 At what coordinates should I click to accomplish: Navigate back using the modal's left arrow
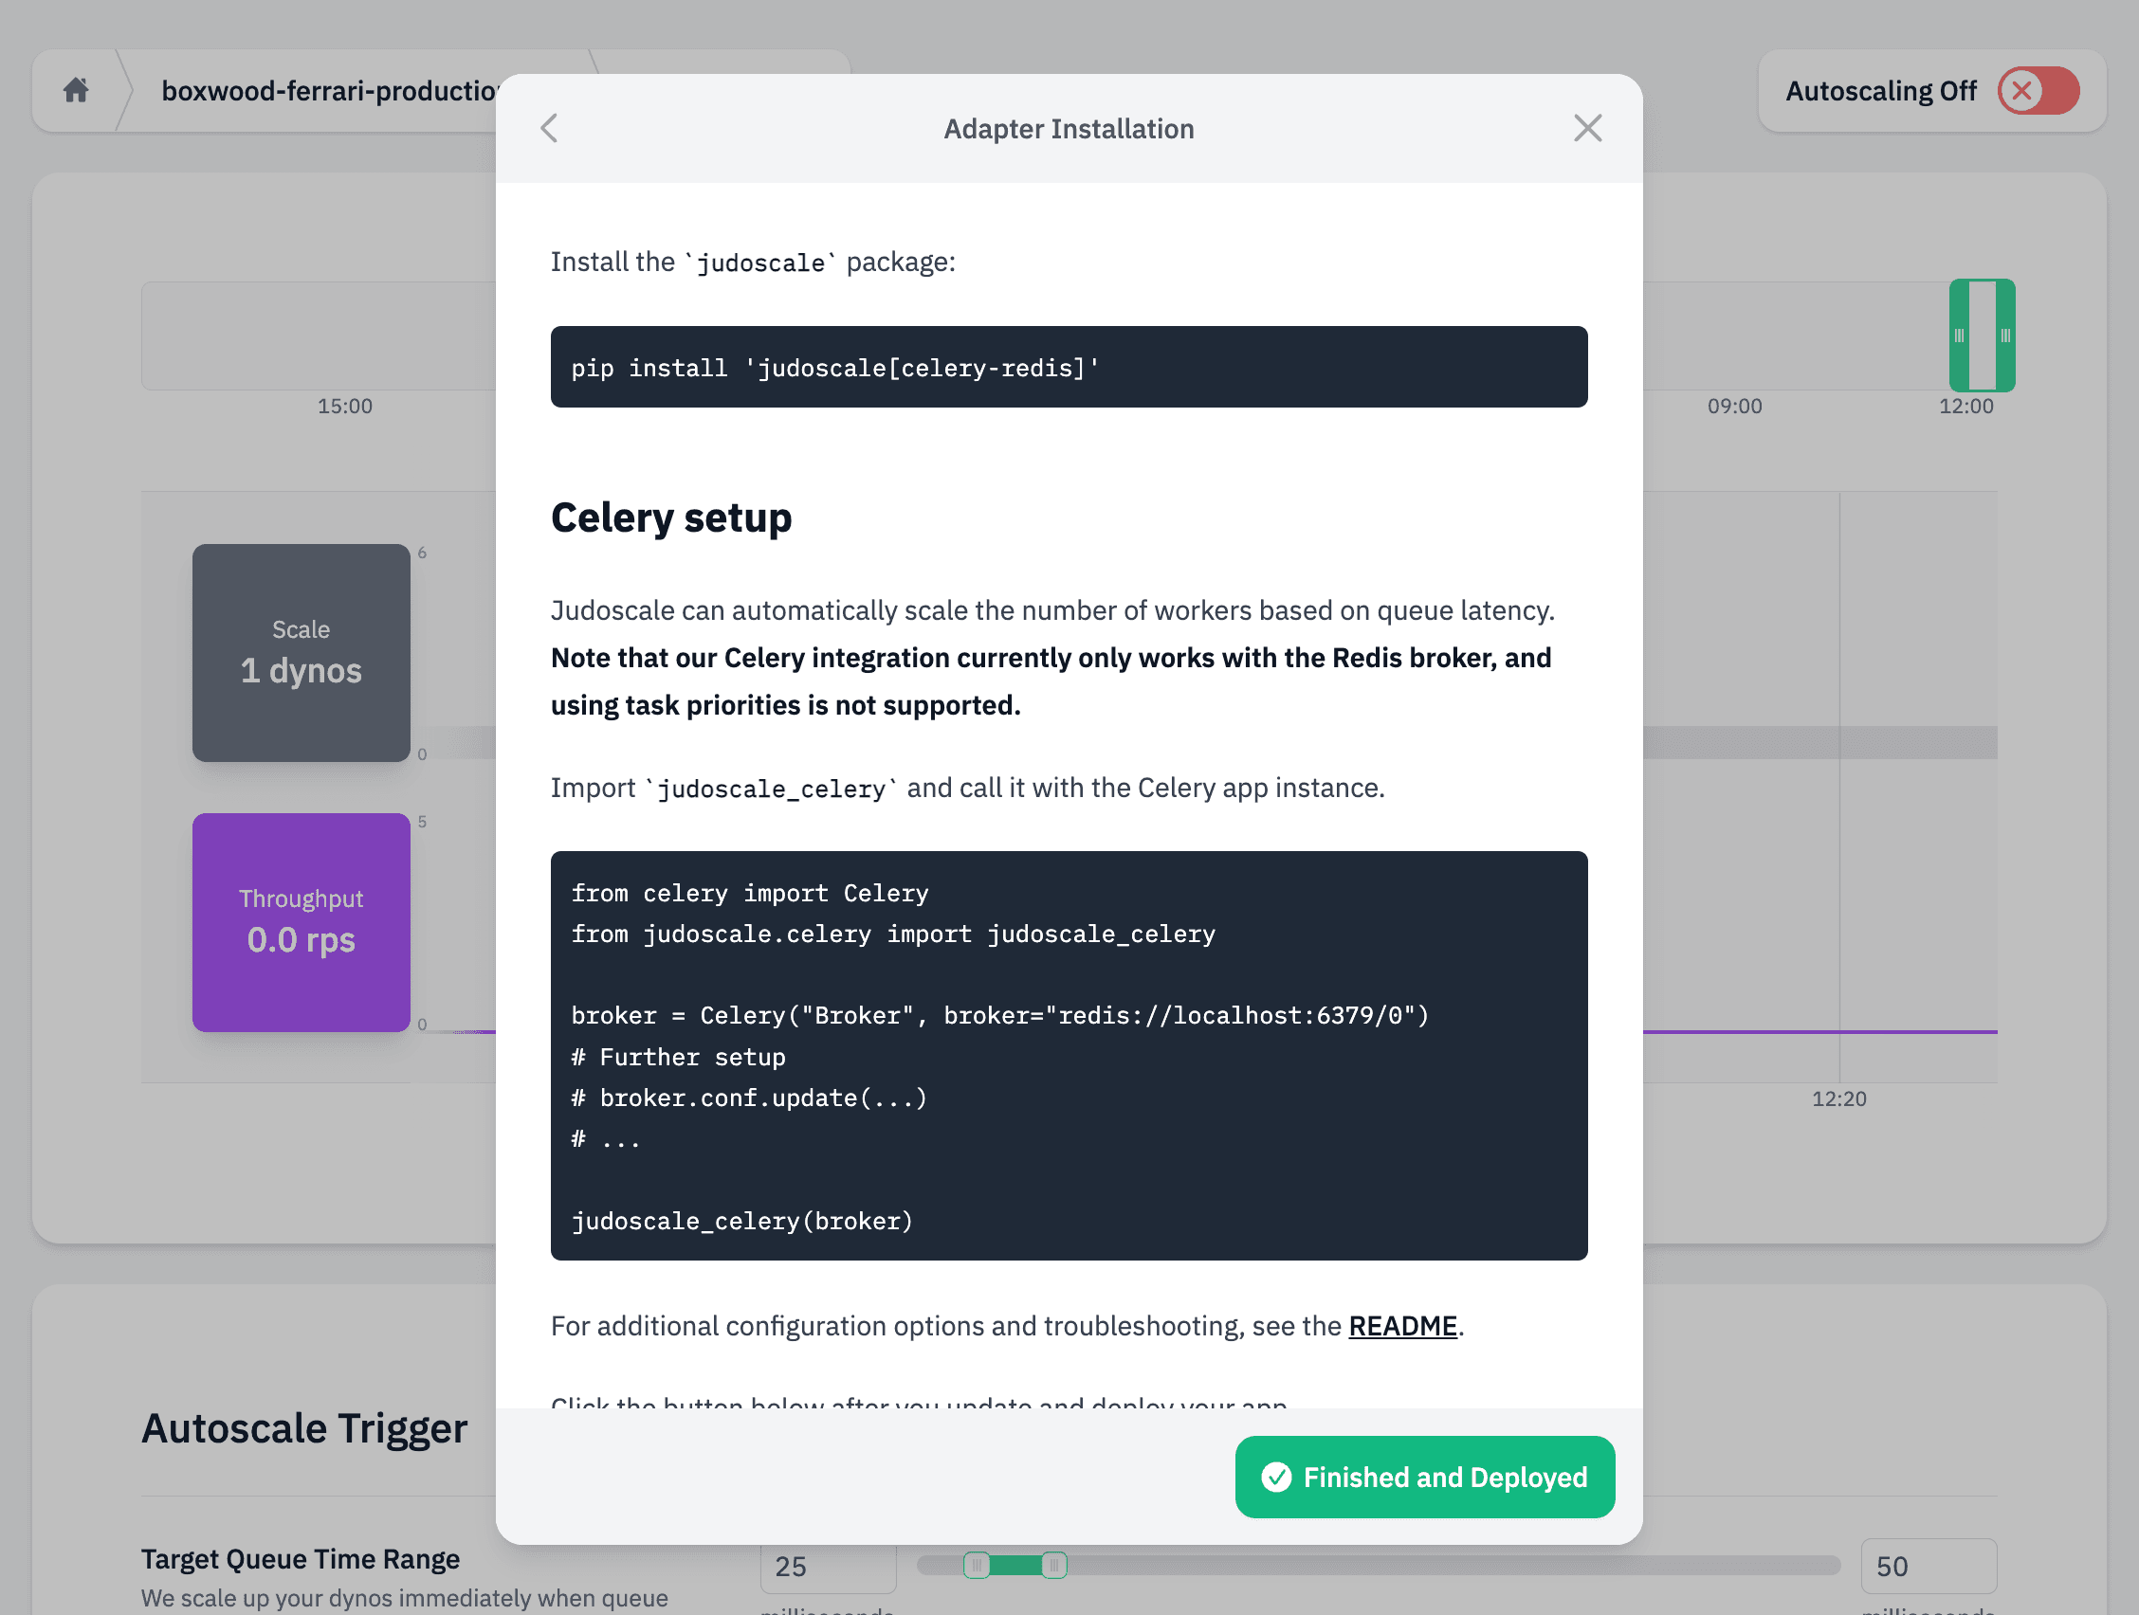(x=549, y=128)
